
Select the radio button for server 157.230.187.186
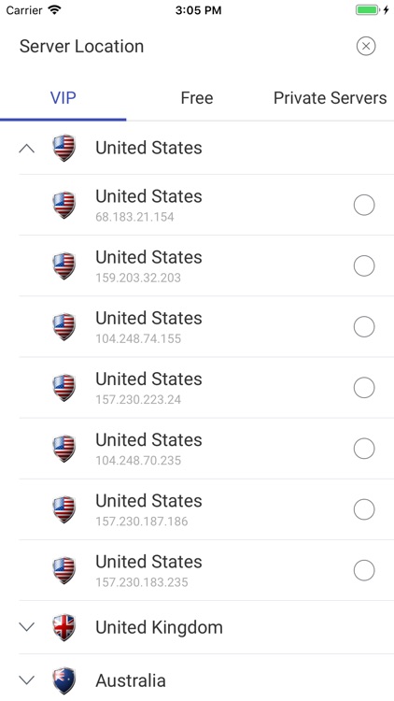[x=363, y=509]
